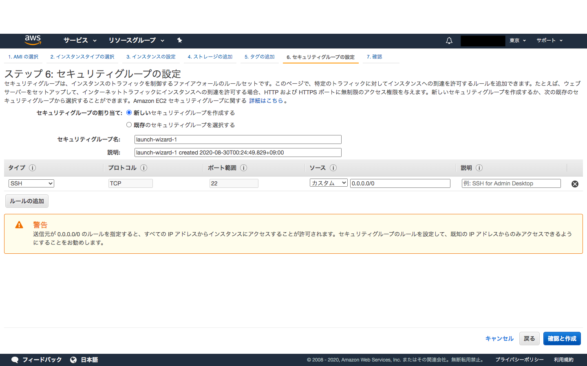Click the ルールの追加 button

point(26,201)
